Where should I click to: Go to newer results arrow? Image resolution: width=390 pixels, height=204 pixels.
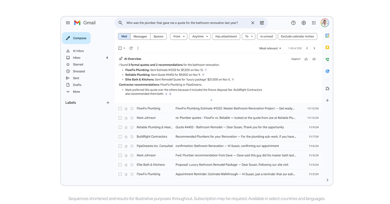[307, 48]
